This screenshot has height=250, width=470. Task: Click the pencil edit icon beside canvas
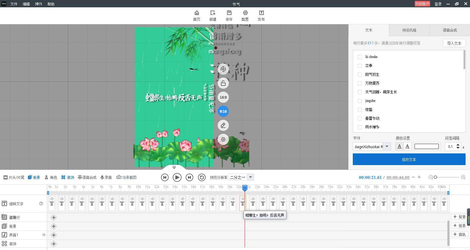click(223, 125)
